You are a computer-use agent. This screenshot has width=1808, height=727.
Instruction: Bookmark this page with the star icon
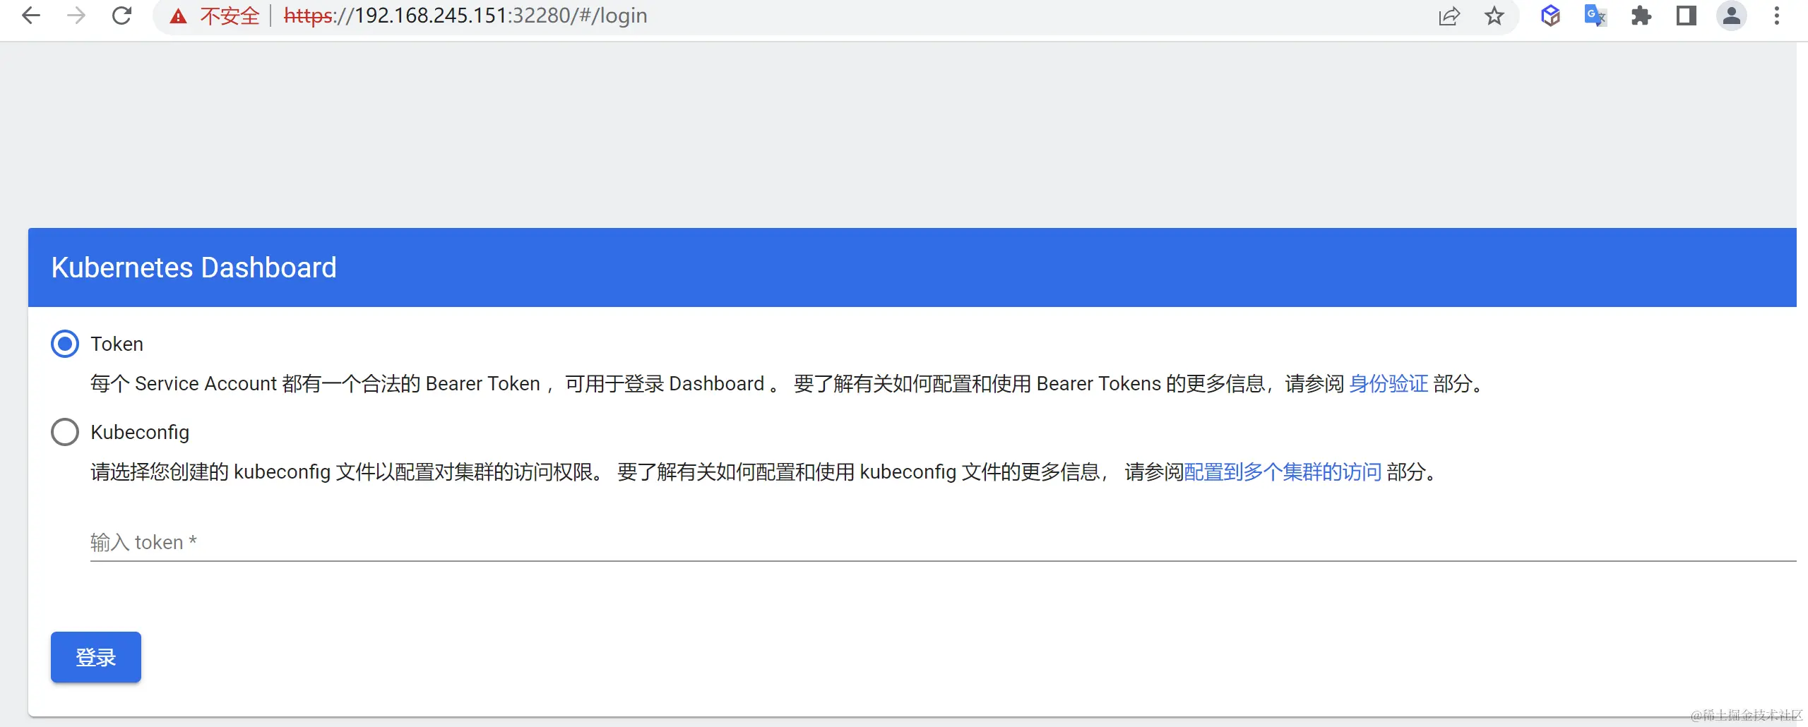coord(1494,16)
